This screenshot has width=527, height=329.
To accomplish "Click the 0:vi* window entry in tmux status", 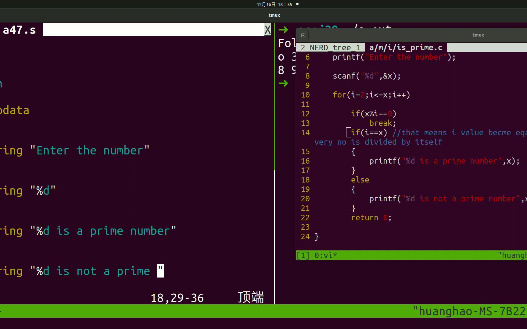I will (326, 255).
